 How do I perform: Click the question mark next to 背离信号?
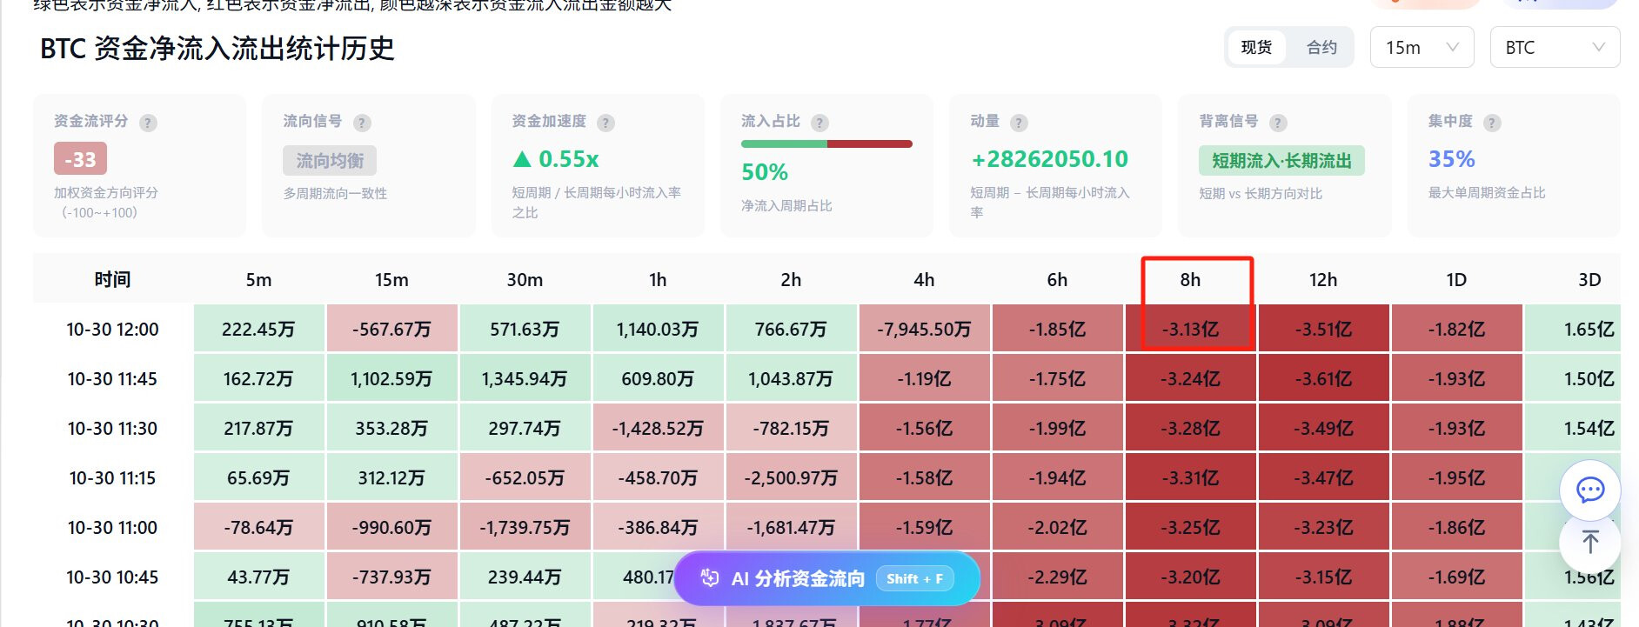click(1278, 123)
